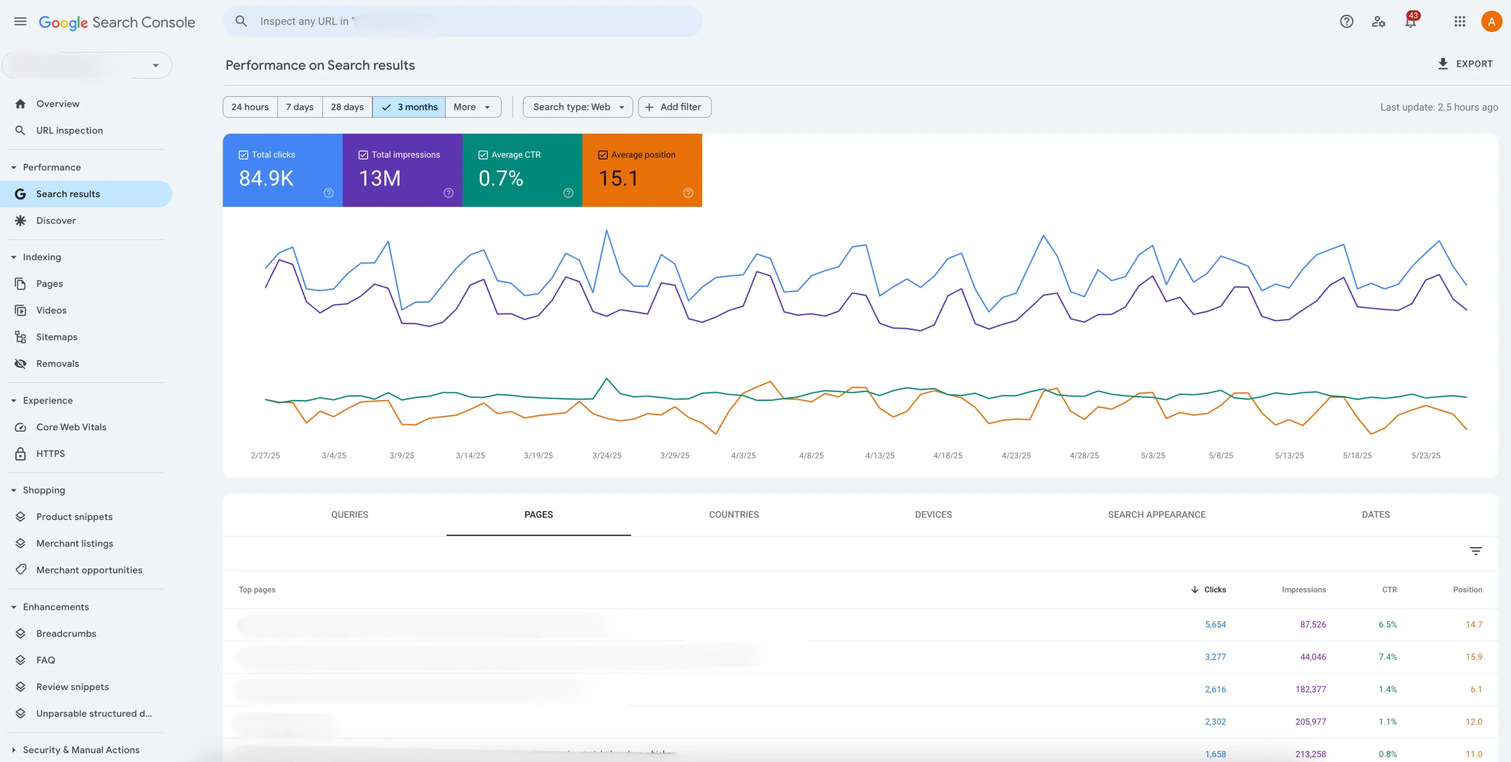Open the Google apps grid
The height and width of the screenshot is (762, 1511).
(1460, 22)
